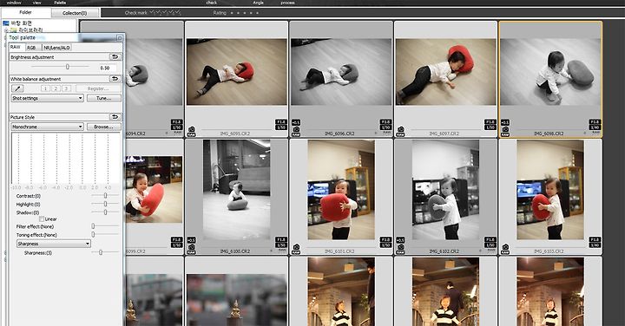Click the +0.5 exposure badge on IMG_6102.CR2
Screen dimensions: 625x326
coord(400,240)
